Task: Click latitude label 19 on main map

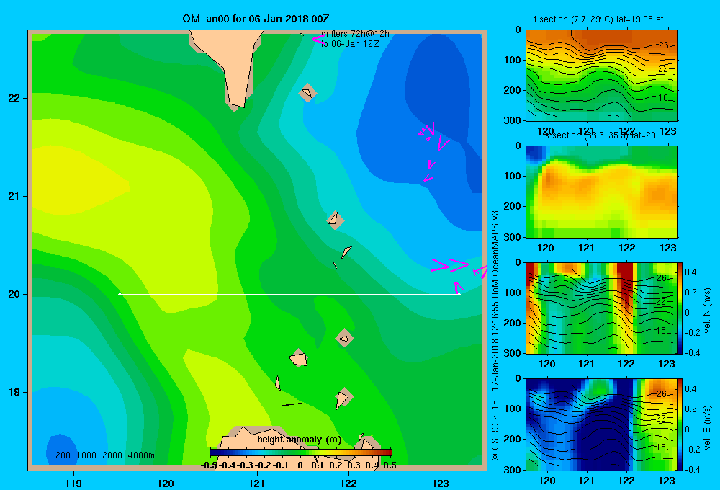Action: [14, 392]
